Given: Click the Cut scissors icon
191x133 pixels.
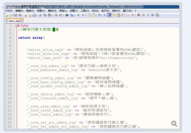Looking at the screenshot, I should click(40, 15).
